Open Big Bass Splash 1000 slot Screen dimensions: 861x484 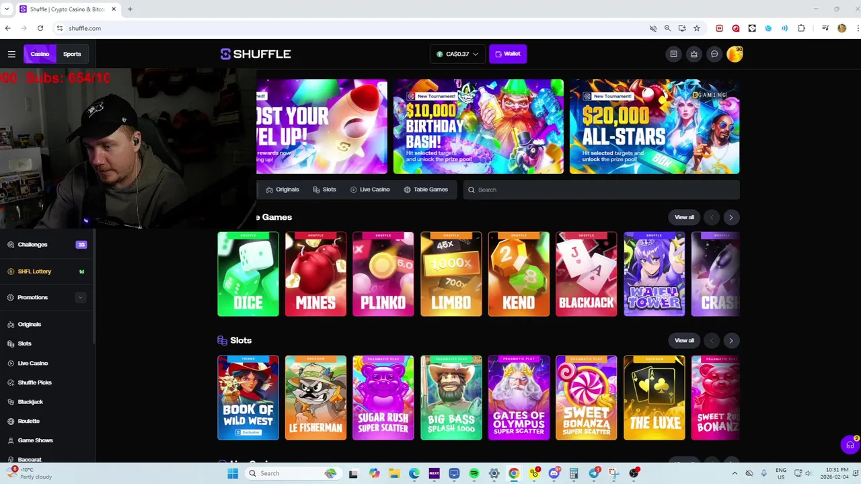coord(451,398)
